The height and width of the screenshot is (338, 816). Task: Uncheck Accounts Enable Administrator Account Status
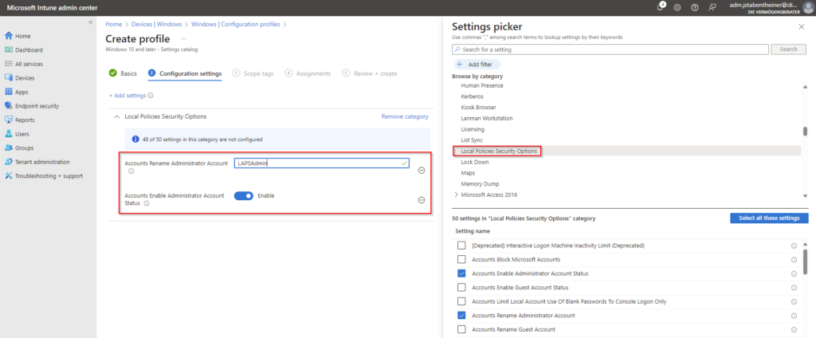click(461, 273)
